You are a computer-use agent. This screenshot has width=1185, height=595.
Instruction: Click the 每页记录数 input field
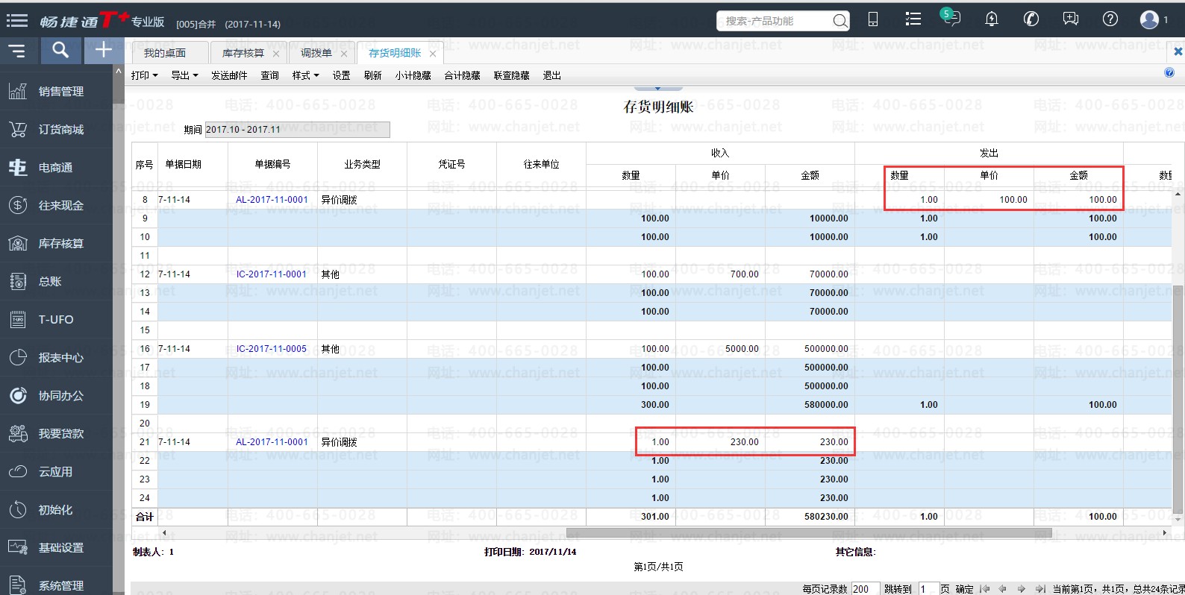point(865,589)
